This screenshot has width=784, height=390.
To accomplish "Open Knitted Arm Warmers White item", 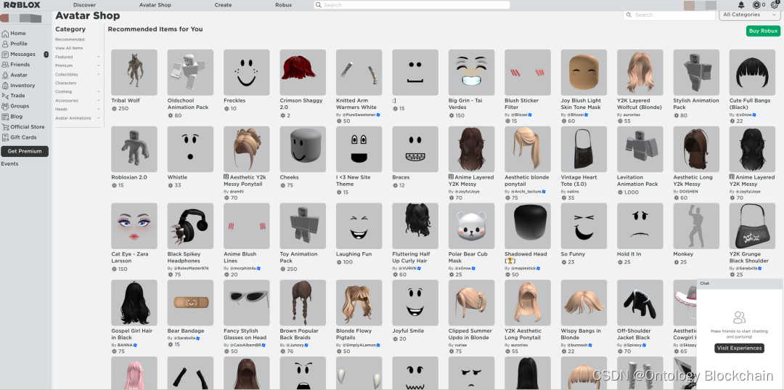I will click(359, 73).
